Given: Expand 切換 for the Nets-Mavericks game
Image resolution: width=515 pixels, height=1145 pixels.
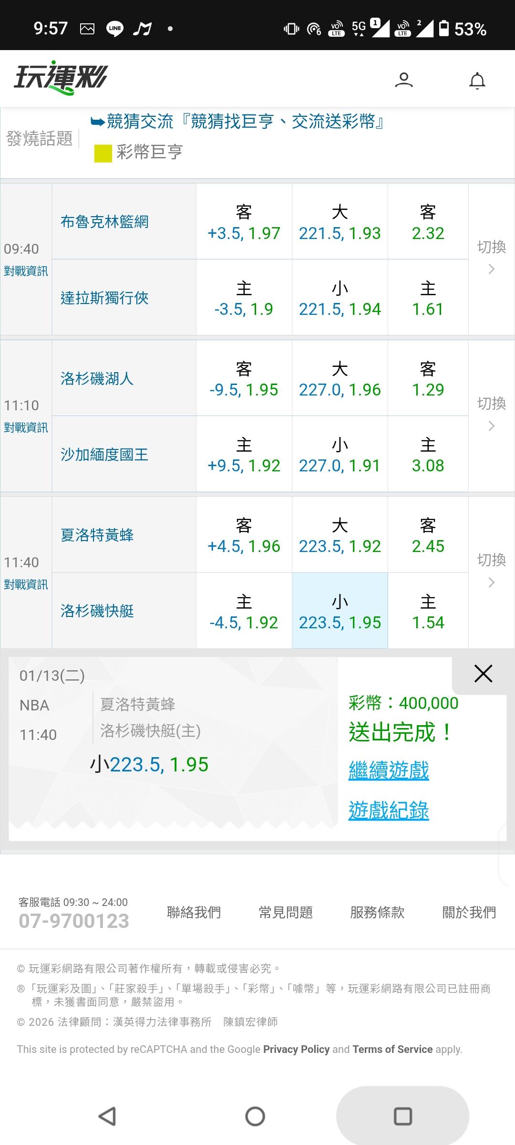Looking at the screenshot, I should tap(491, 258).
